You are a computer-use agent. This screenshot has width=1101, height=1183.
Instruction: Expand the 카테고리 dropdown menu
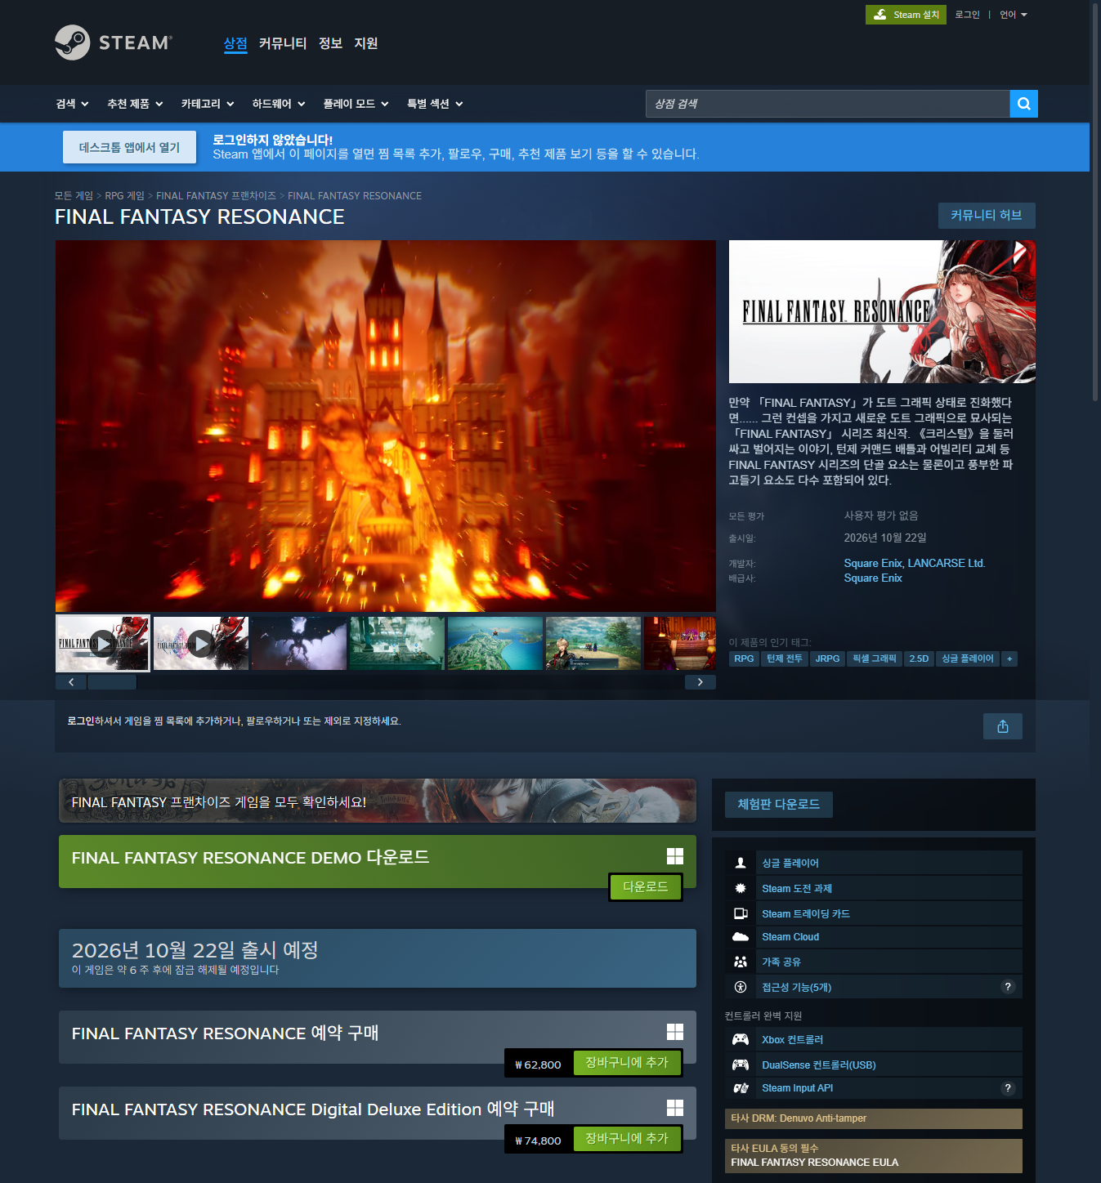(208, 104)
